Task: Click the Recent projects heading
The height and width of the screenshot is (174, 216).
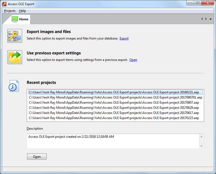Action: click(x=41, y=83)
